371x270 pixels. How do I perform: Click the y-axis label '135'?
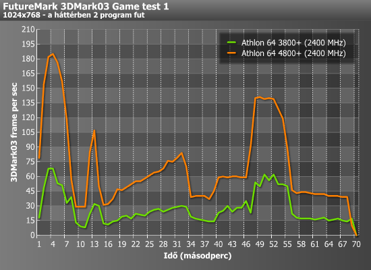[28, 103]
